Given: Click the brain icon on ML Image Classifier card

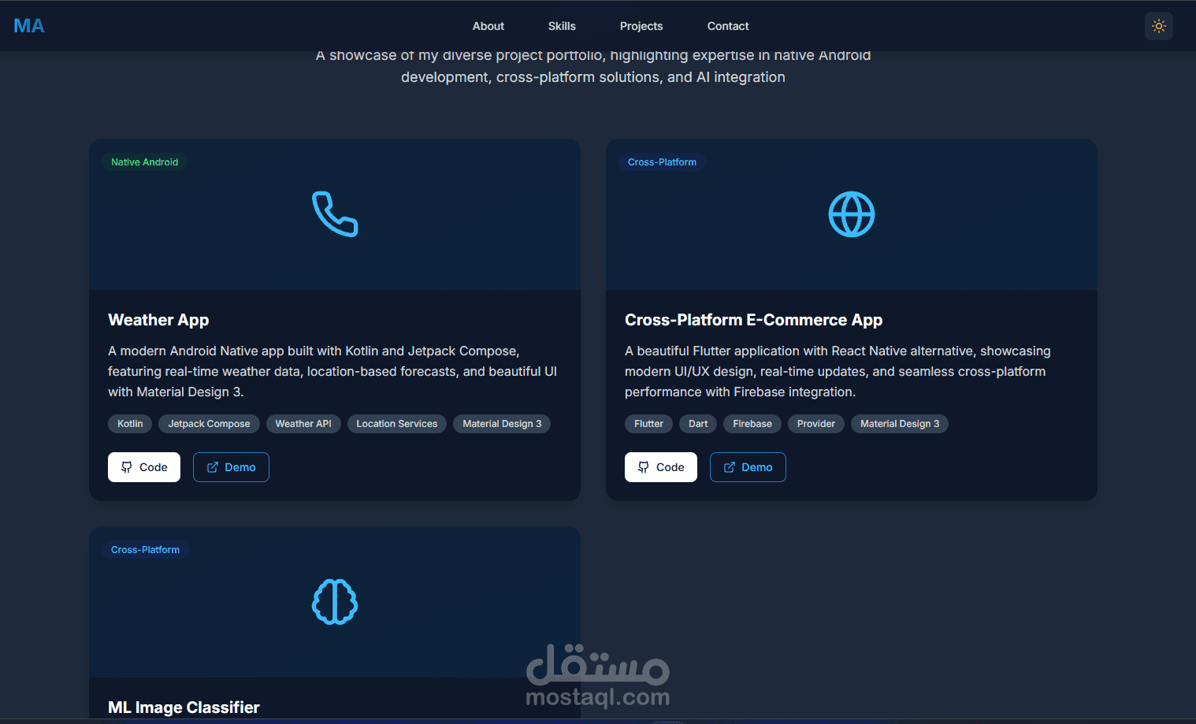Looking at the screenshot, I should 335,602.
